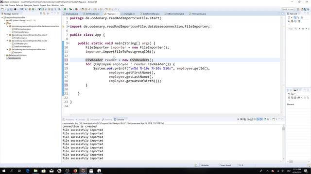
Task: Click Remove All Terminated Launches icon in Console
Action: pos(245,119)
